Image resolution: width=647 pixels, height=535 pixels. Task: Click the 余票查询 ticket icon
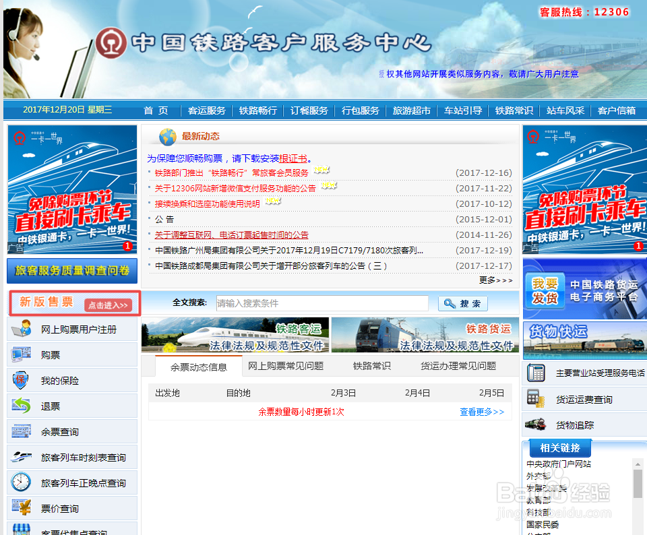click(x=22, y=431)
